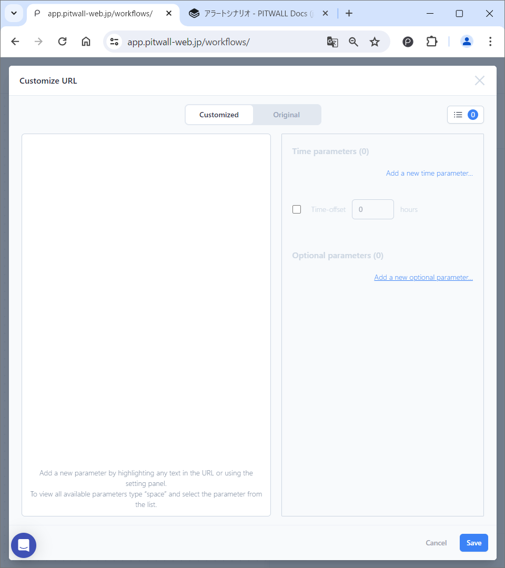This screenshot has height=568, width=505.
Task: Open Google Translate in the address bar
Action: 332,42
